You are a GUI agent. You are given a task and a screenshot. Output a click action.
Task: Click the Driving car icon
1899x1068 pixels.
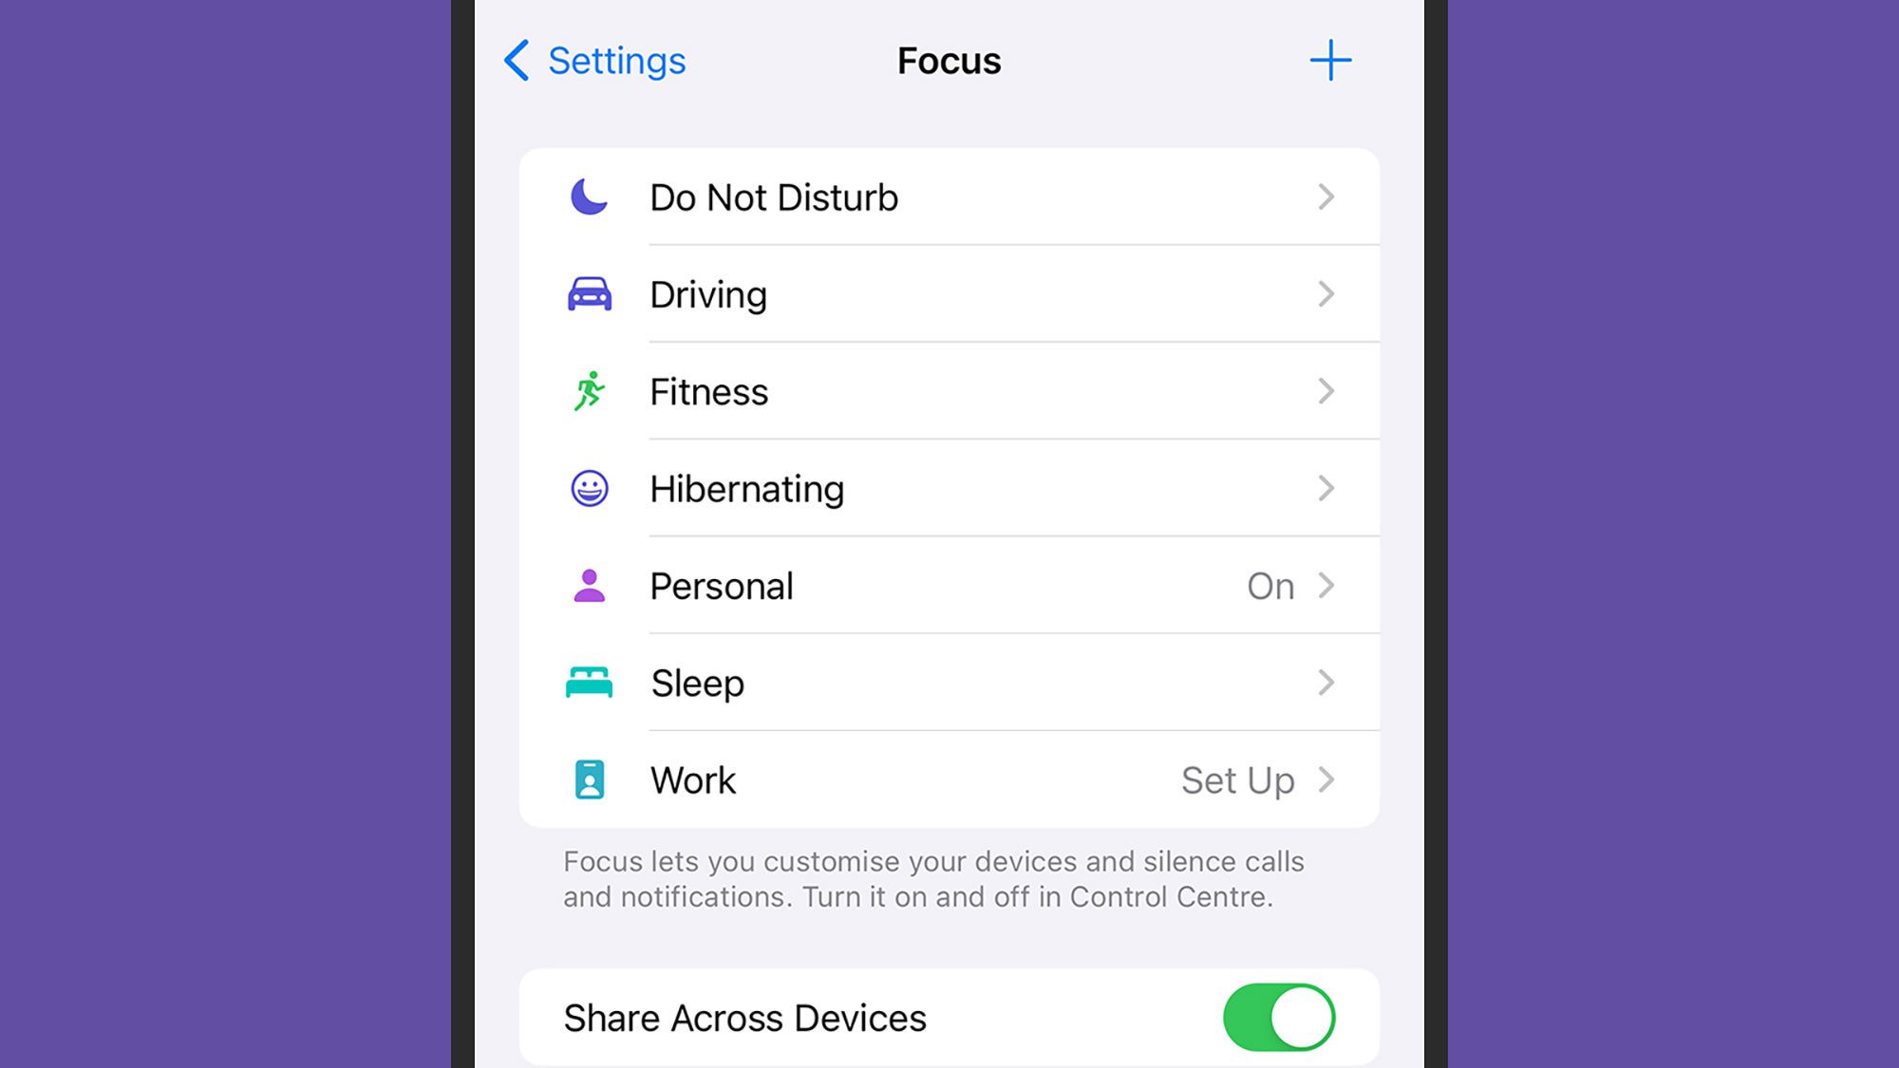[589, 294]
